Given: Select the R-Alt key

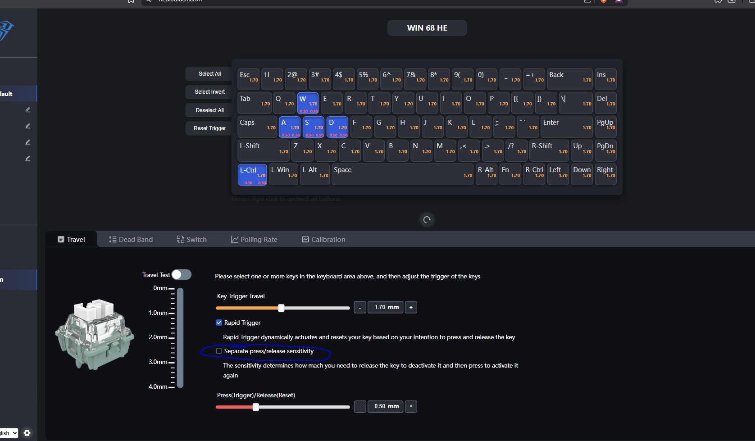Looking at the screenshot, I should (487, 175).
